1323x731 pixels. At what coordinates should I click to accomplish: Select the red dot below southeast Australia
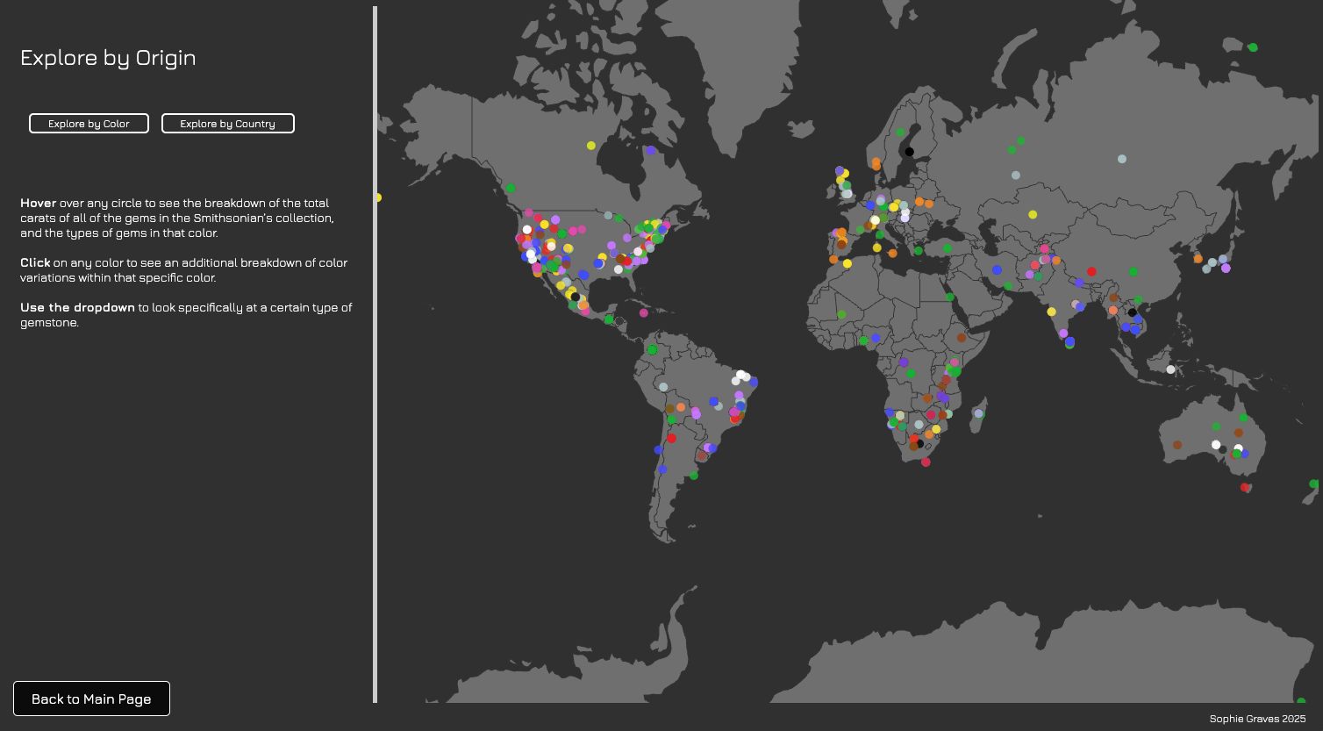[1244, 487]
